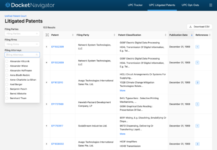Click More under Avago patent classification

123,90
